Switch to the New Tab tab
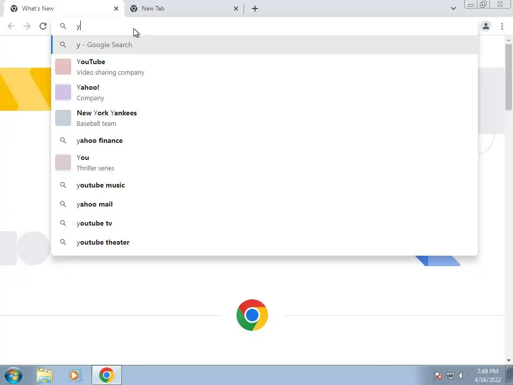The image size is (513, 385). coord(183,9)
